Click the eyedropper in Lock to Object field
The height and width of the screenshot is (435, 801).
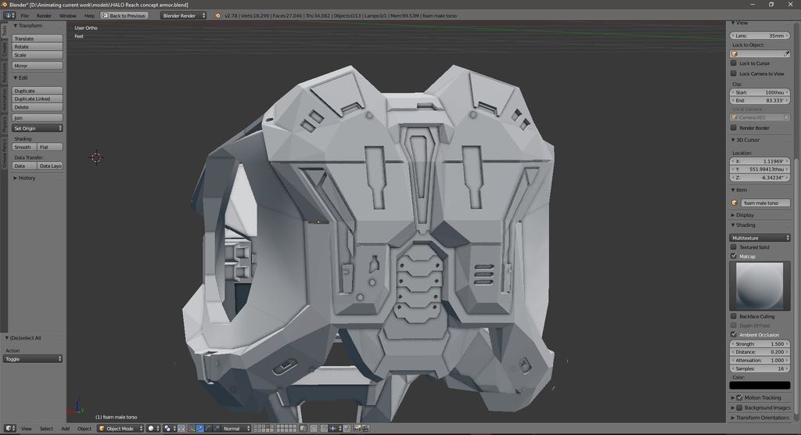tap(786, 54)
